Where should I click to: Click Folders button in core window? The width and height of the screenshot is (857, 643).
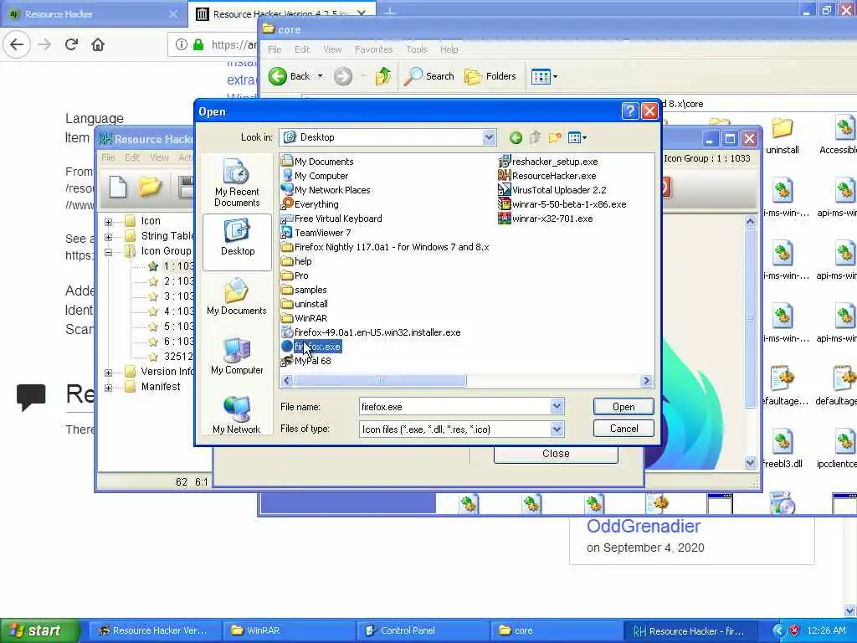490,76
